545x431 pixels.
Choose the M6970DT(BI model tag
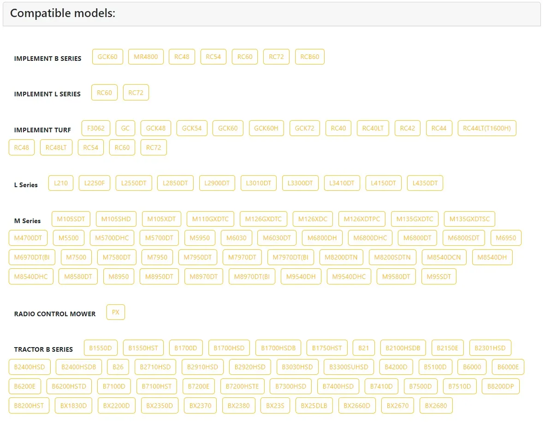coord(32,257)
